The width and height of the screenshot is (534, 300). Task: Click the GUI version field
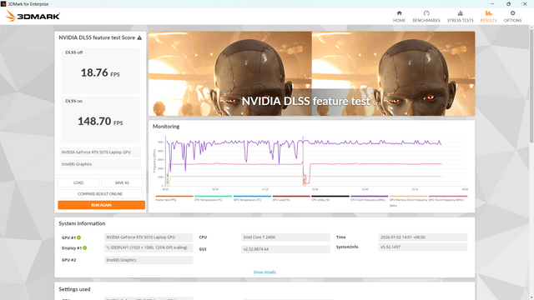285,249
